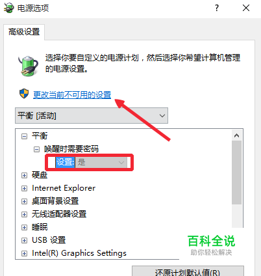Close the power options dialog

click(246, 8)
